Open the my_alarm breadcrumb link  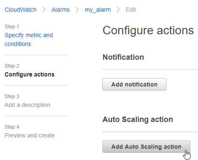click(x=98, y=10)
